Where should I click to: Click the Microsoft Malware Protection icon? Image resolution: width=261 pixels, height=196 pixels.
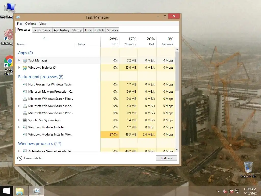click(25, 92)
